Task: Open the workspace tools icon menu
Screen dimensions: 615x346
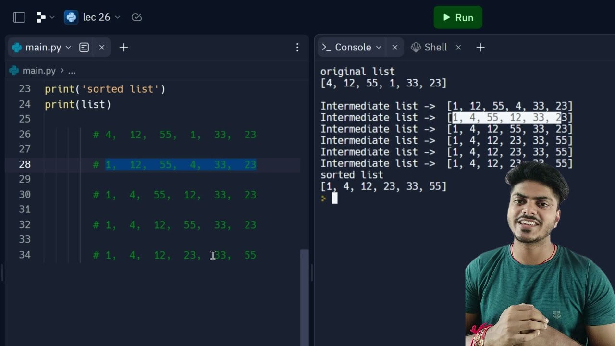Action: point(45,18)
